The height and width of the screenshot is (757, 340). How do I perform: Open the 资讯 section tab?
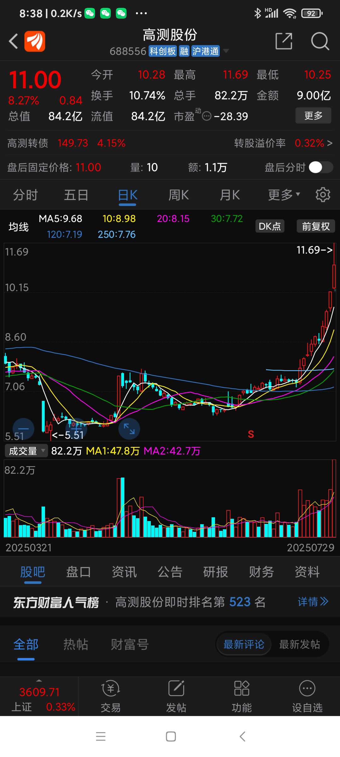click(124, 572)
